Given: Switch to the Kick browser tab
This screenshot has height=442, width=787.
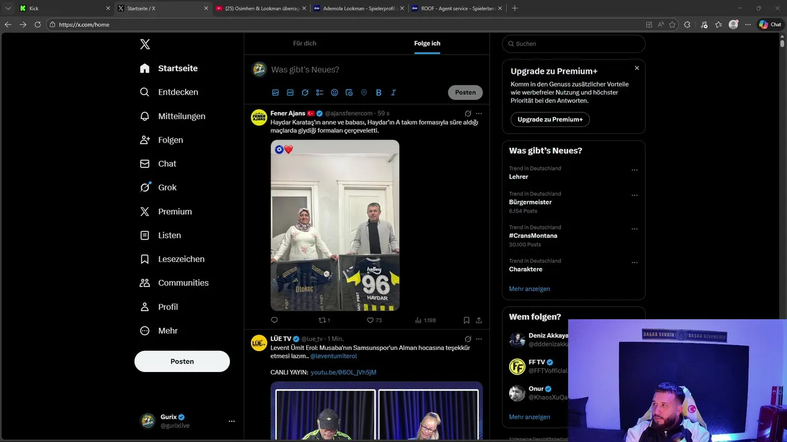Looking at the screenshot, I should 65,9.
